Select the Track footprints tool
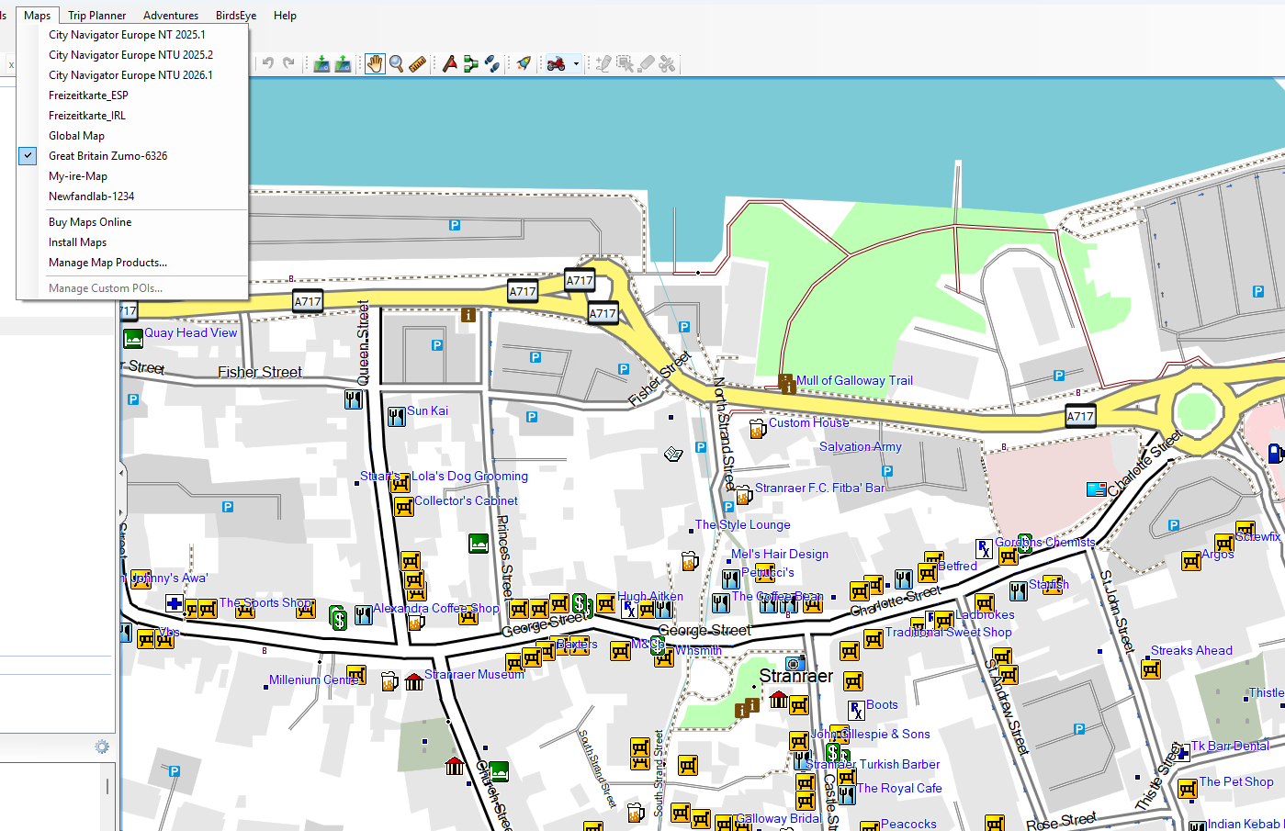Screen dimensions: 1285x831 tap(492, 63)
